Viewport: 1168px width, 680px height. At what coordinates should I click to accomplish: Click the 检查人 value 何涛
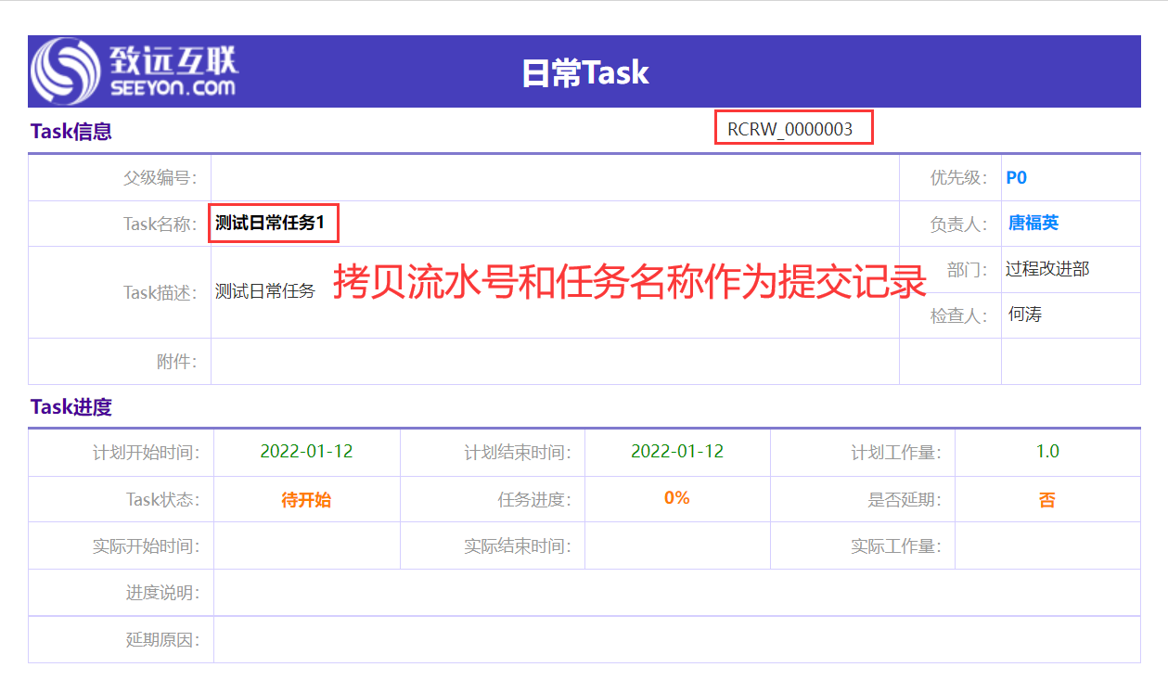(x=1025, y=314)
